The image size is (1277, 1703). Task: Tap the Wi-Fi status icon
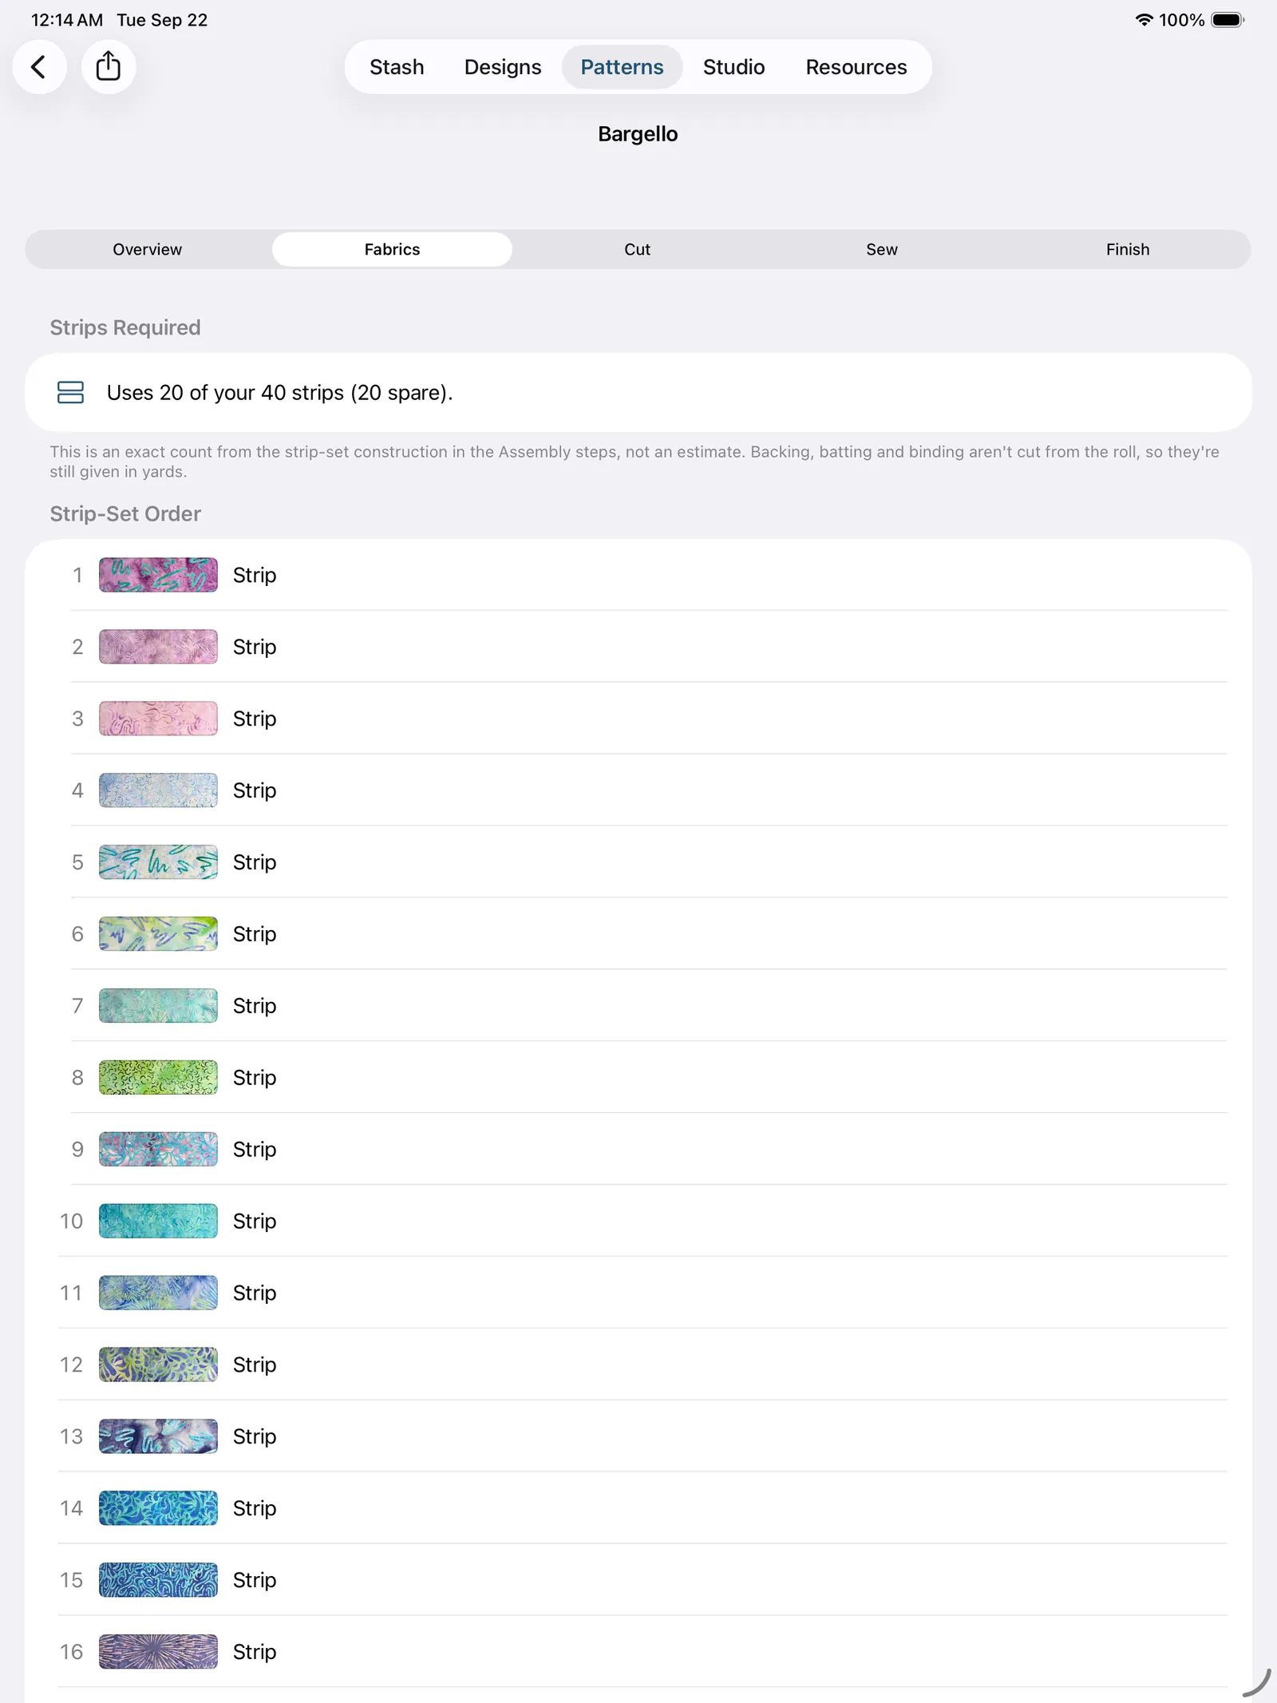click(1144, 20)
